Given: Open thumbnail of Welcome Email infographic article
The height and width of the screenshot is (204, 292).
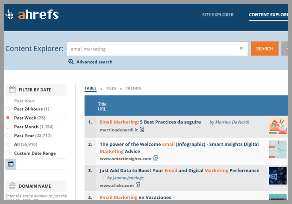Looking at the screenshot, I should (x=278, y=149).
